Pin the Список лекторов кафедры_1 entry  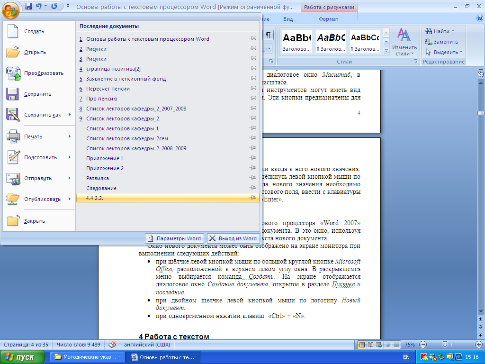tap(253, 128)
